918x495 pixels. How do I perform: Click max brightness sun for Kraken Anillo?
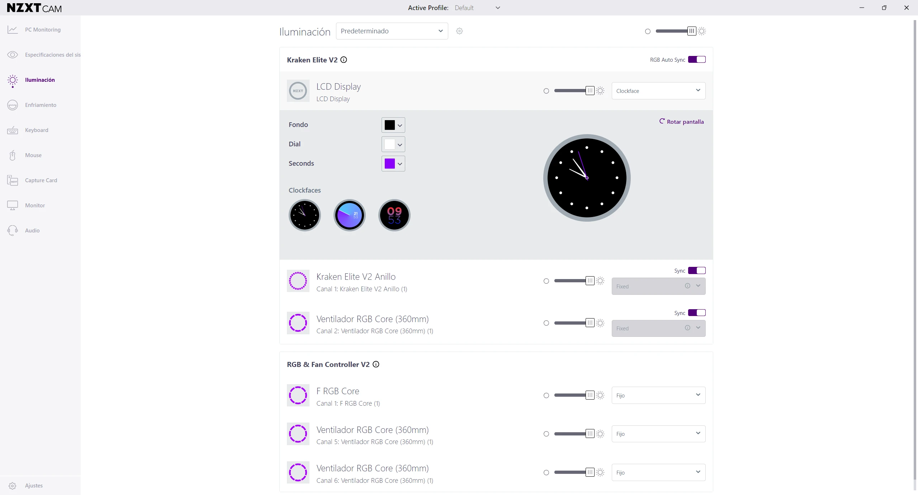pos(600,281)
